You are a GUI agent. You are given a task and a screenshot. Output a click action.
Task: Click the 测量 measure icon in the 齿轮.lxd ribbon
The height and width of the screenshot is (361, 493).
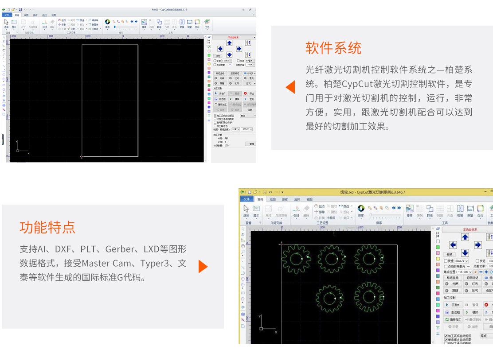470,209
